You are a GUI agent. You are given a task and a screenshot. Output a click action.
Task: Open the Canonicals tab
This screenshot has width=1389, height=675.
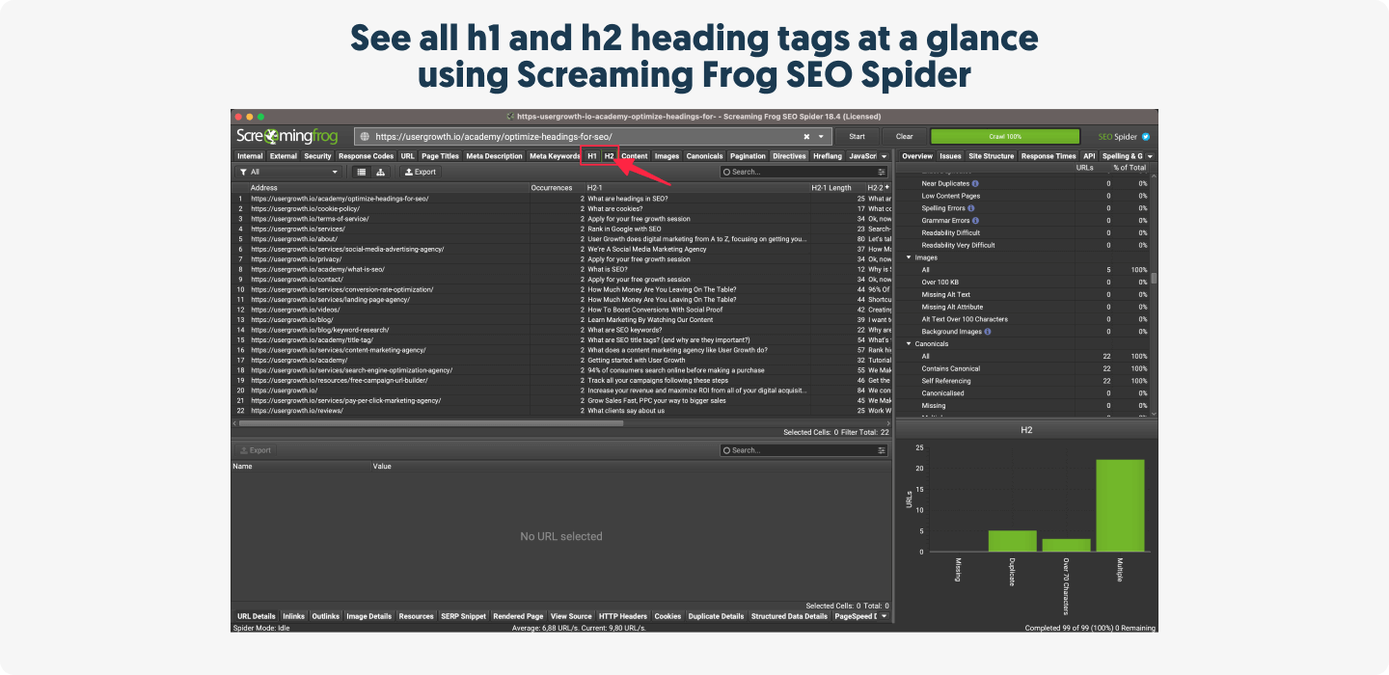[704, 156]
